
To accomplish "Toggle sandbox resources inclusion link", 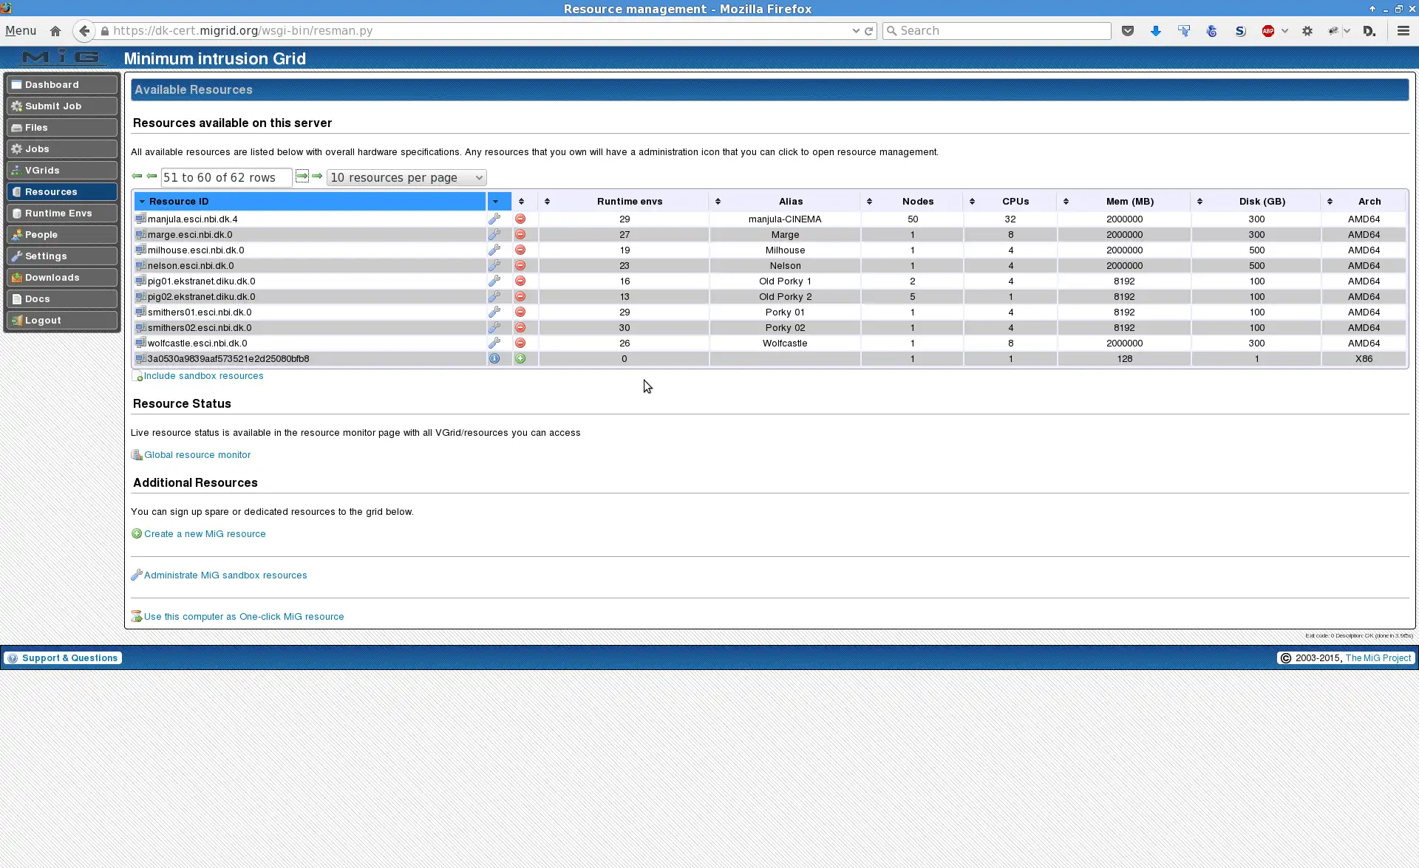I will pyautogui.click(x=203, y=376).
